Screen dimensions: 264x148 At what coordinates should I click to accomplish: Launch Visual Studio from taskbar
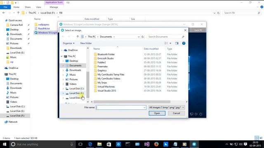tap(147, 144)
